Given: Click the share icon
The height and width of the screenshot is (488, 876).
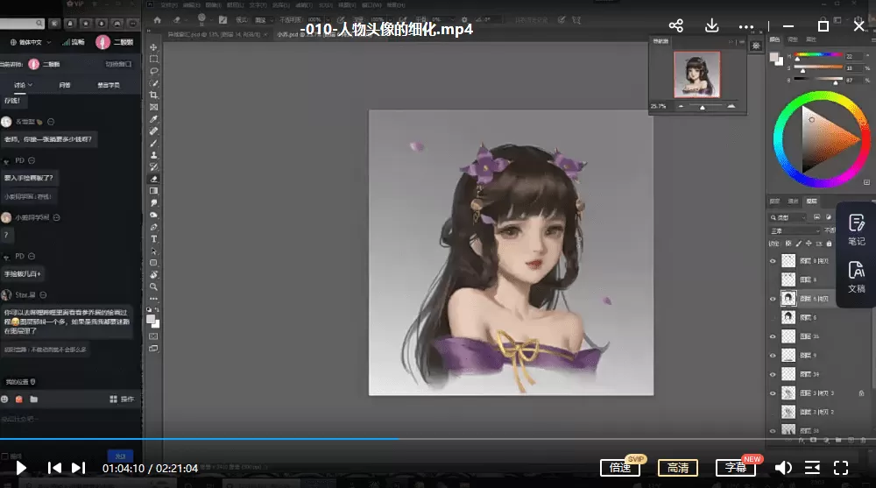Looking at the screenshot, I should pyautogui.click(x=675, y=26).
